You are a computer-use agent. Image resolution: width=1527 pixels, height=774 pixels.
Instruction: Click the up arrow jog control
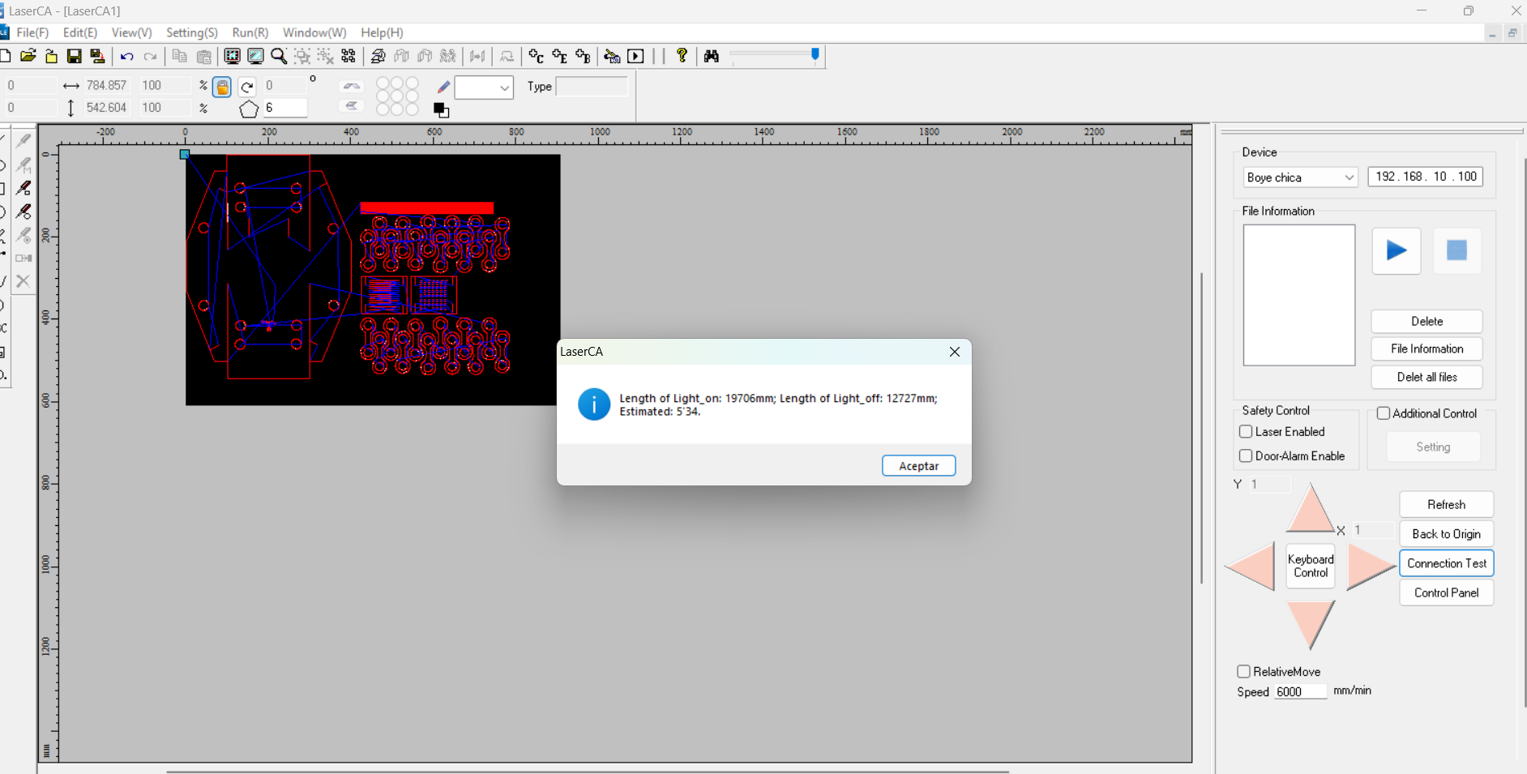pos(1310,511)
